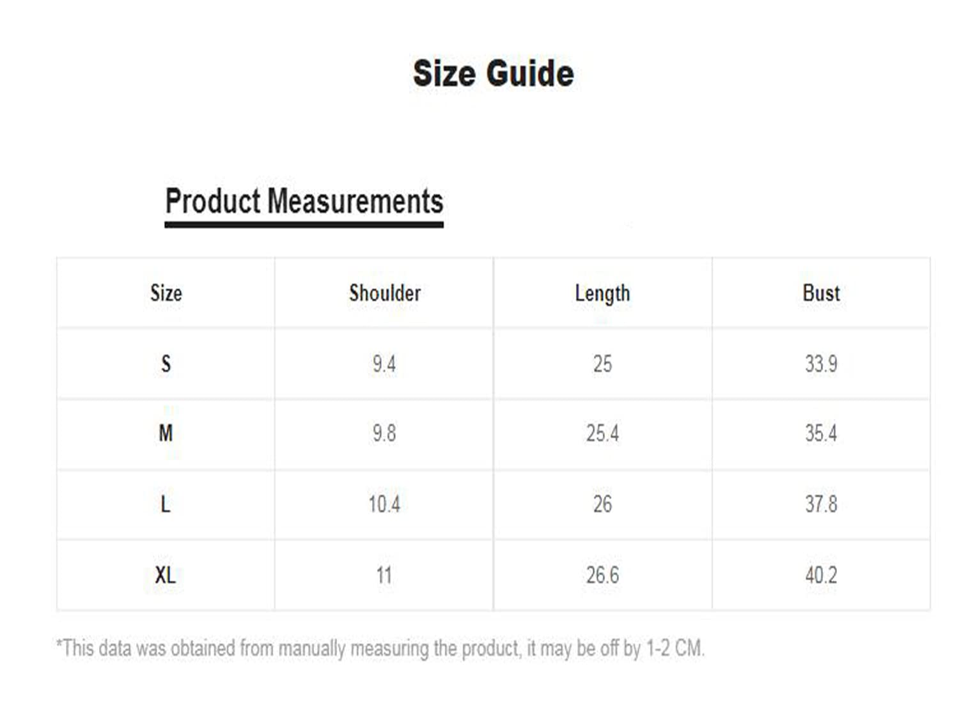The width and height of the screenshot is (959, 703).
Task: Select the L size row label
Action: coord(166,504)
